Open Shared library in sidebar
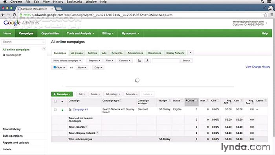This screenshot has width=275, height=155. [11, 129]
